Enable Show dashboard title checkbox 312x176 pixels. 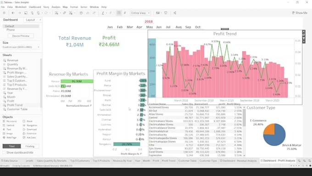[x=4, y=153]
